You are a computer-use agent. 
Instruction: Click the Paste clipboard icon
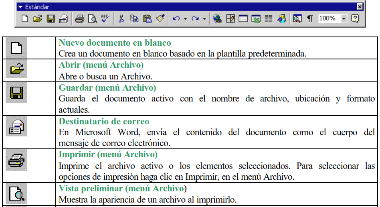point(147,19)
